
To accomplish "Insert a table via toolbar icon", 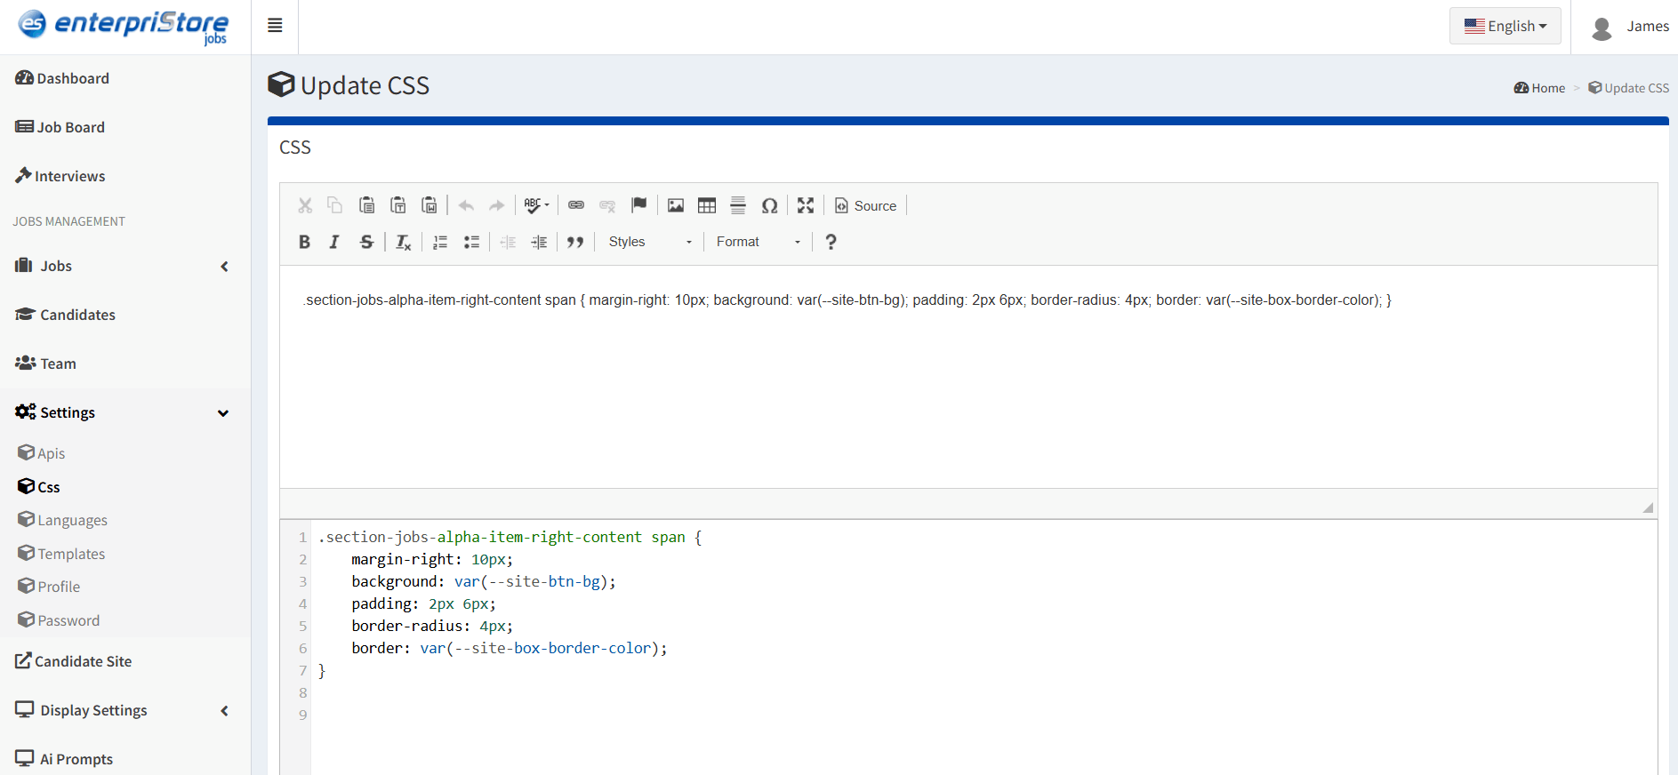I will click(x=707, y=205).
